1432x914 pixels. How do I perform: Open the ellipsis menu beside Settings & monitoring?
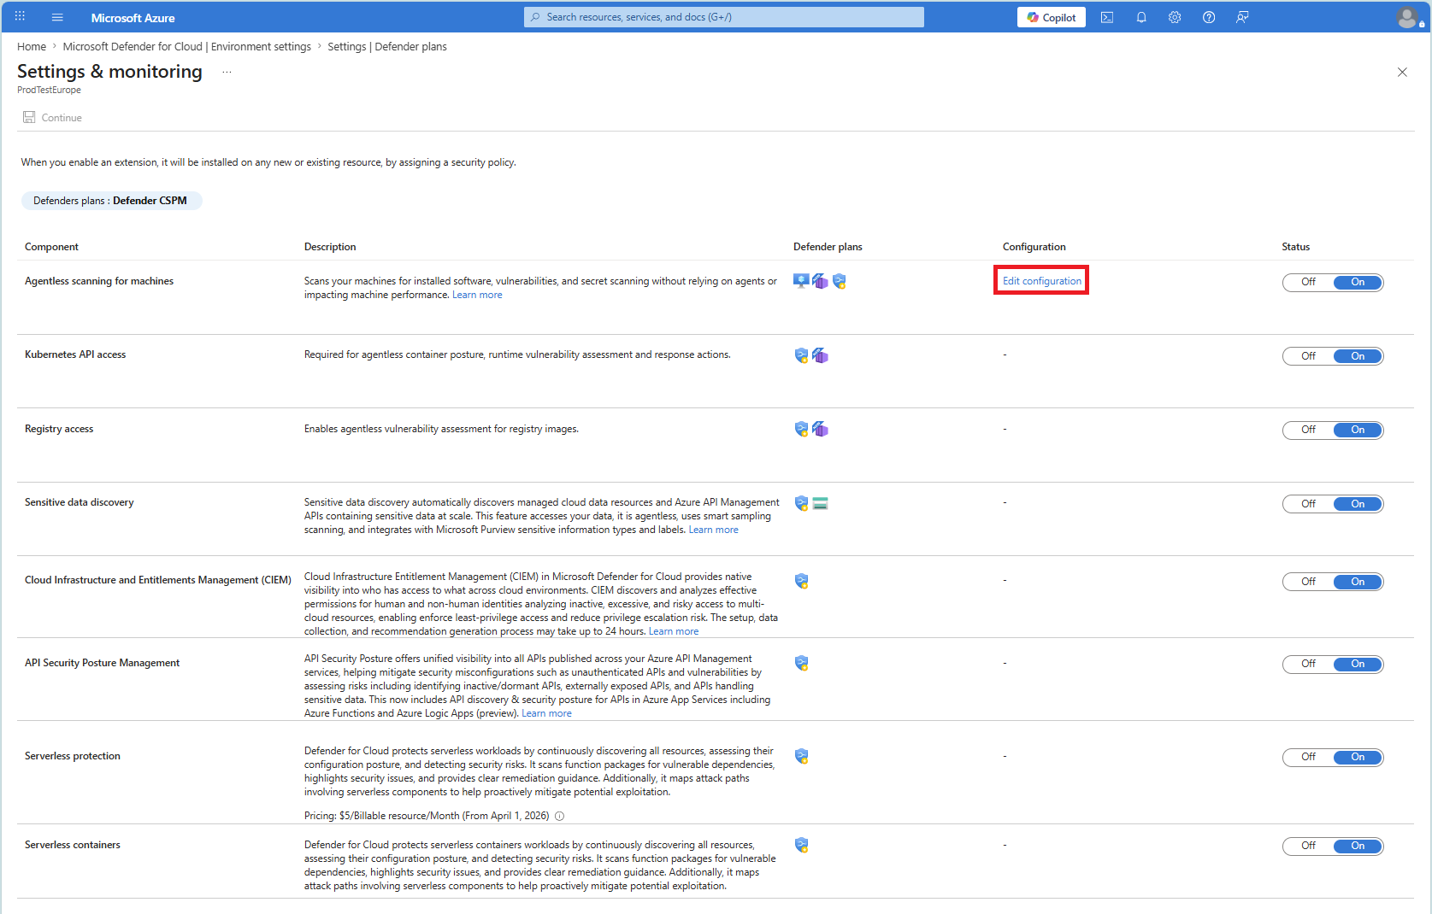227,72
